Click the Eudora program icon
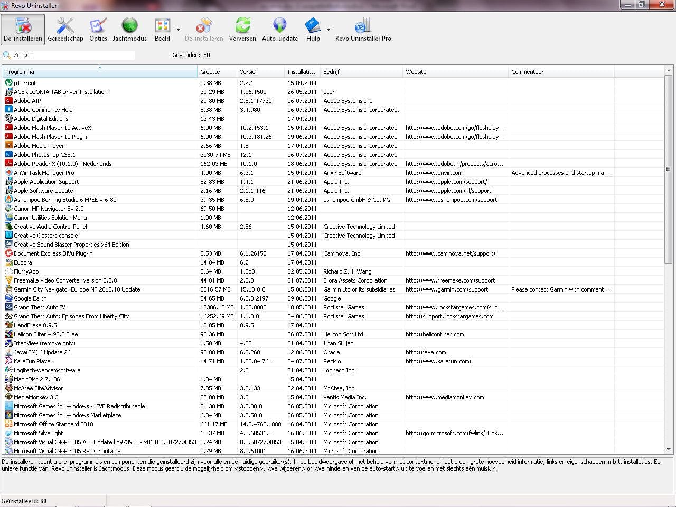The height and width of the screenshot is (507, 676). (x=9, y=262)
